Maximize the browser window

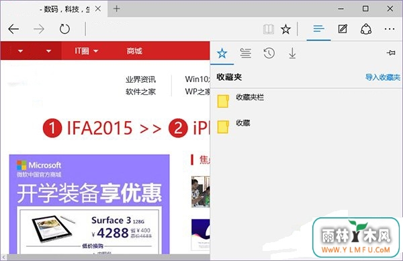tap(365, 9)
